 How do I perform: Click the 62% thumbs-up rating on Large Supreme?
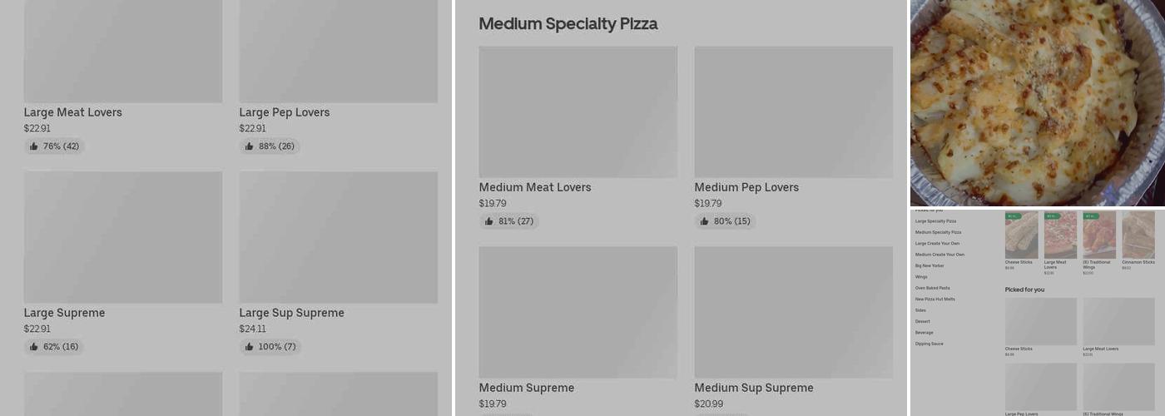(54, 347)
